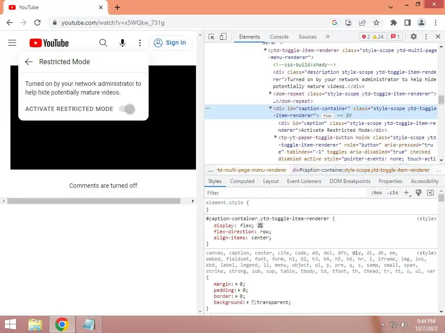This screenshot has height=333, width=445.
Task: Show hidden system tray icons
Action: (383, 325)
